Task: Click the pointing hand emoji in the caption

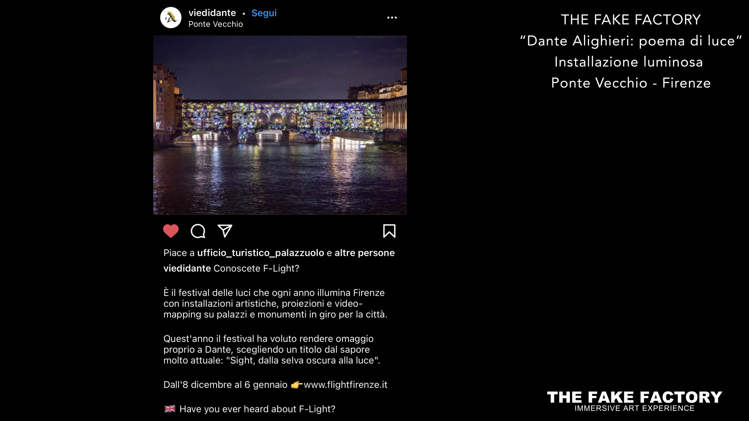Action: click(x=296, y=385)
